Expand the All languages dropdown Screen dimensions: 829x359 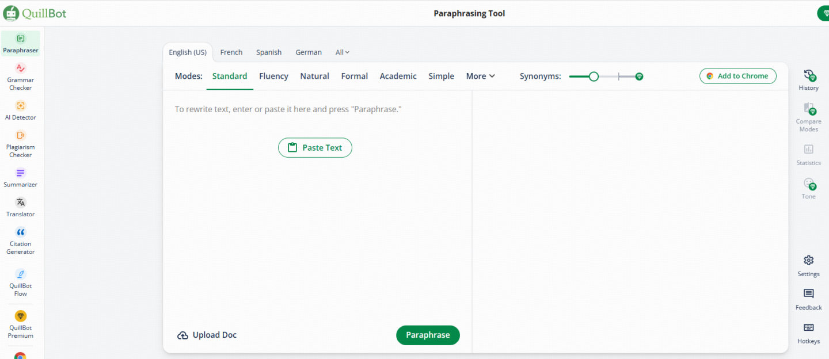click(x=343, y=52)
